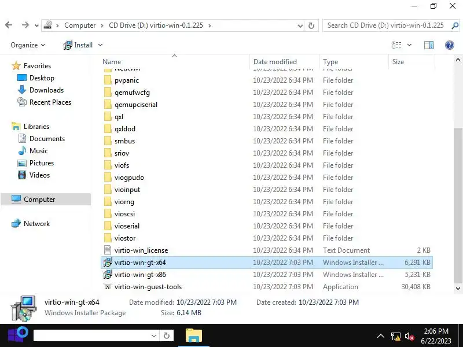This screenshot has width=463, height=347.
Task: Select the viogpudo folder icon
Action: tap(108, 178)
